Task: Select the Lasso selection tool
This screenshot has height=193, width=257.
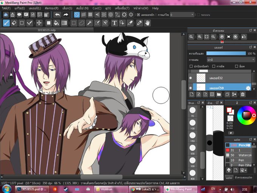Action: pyautogui.click(x=82, y=23)
